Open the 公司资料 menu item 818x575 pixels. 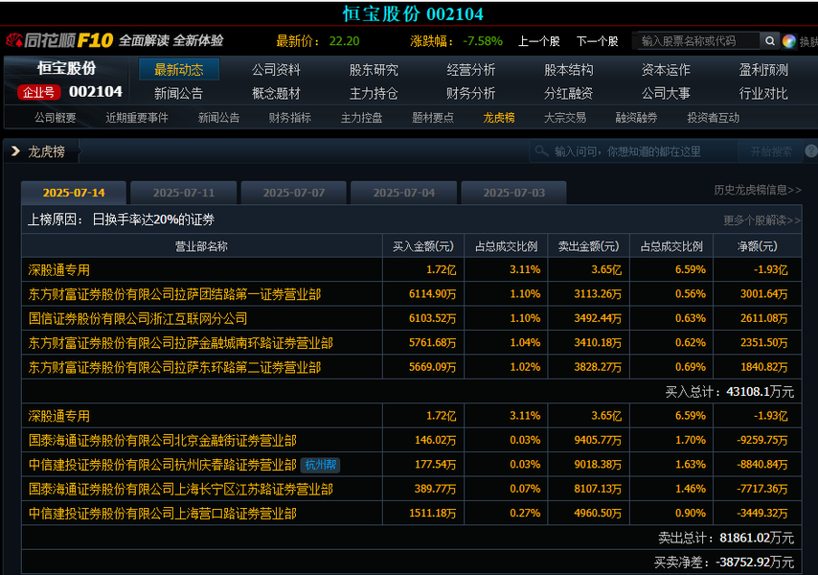(276, 70)
